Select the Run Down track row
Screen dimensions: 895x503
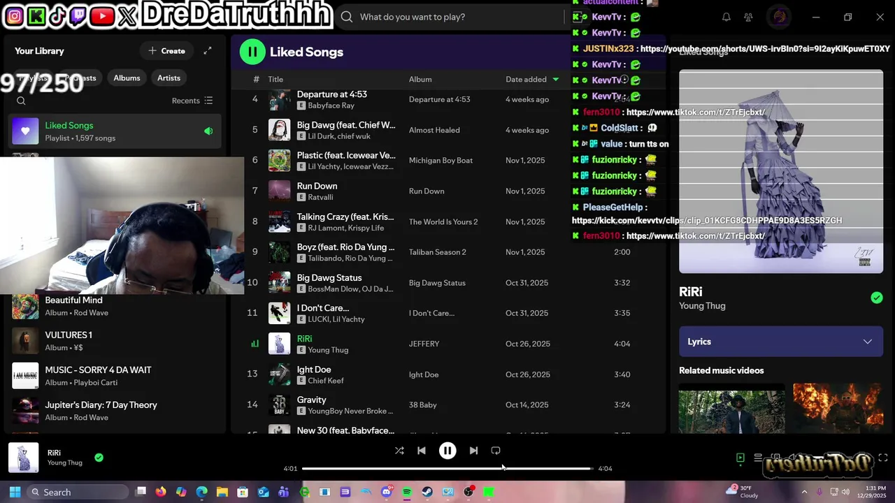(447, 191)
